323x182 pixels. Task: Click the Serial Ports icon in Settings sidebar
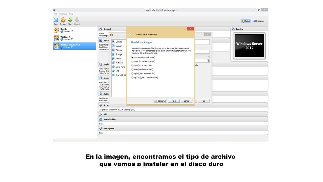(x=113, y=67)
